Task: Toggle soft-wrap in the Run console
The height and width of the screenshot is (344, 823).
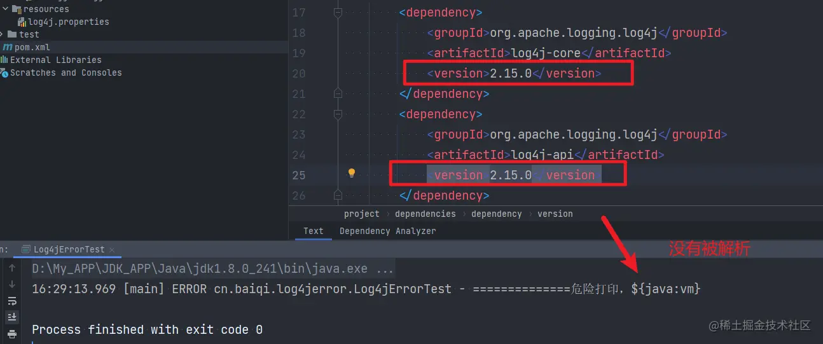Action: [12, 301]
